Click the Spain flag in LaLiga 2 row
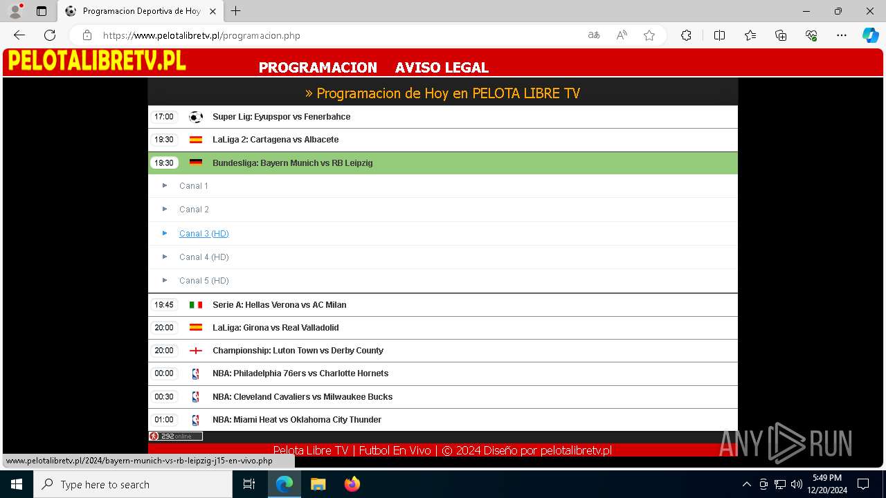This screenshot has height=498, width=886. click(196, 140)
